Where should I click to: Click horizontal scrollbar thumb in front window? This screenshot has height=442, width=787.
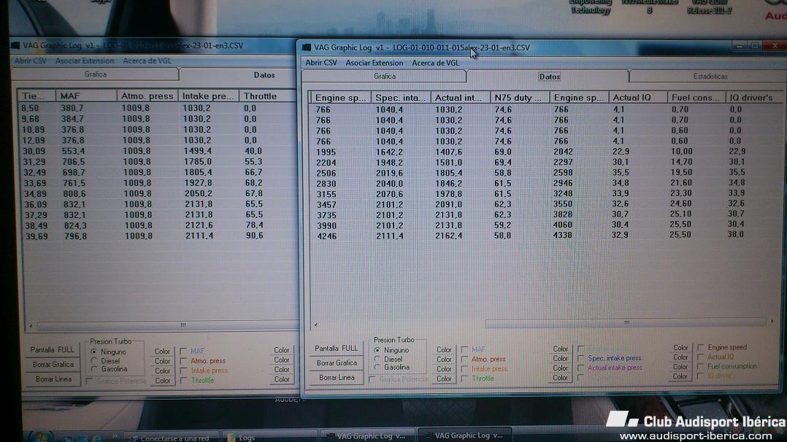pyautogui.click(x=626, y=322)
